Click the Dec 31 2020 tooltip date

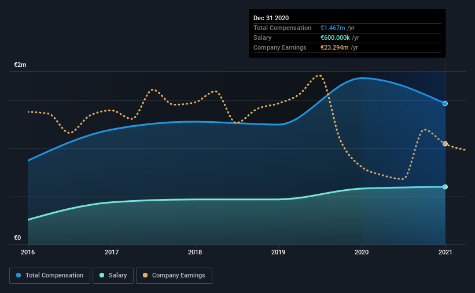(x=271, y=18)
